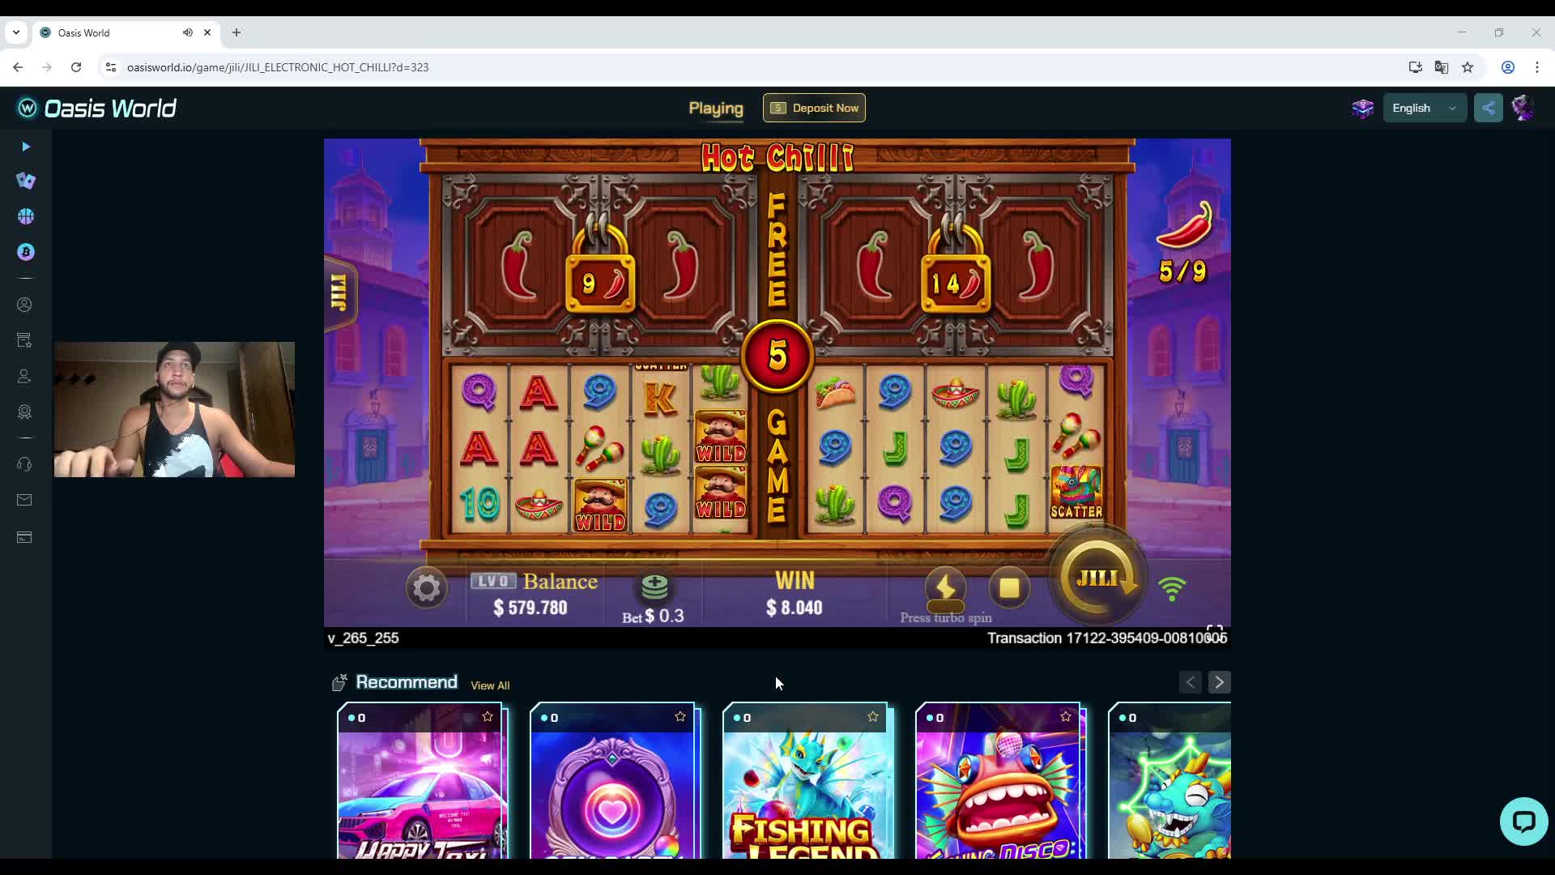Favorite the Fishing Legend game star
This screenshot has height=875, width=1555.
pyautogui.click(x=873, y=717)
